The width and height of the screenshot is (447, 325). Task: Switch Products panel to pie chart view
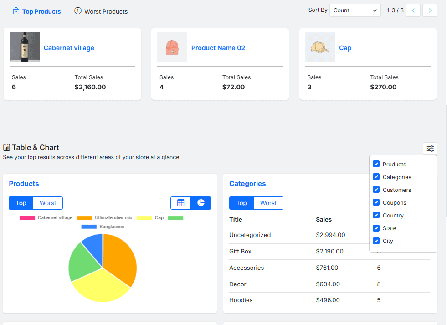200,202
